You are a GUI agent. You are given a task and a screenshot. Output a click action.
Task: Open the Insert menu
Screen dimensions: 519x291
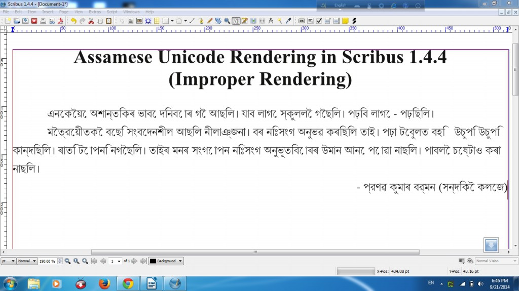pos(48,11)
